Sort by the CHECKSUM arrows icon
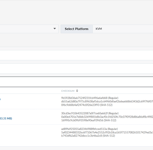 77,91
